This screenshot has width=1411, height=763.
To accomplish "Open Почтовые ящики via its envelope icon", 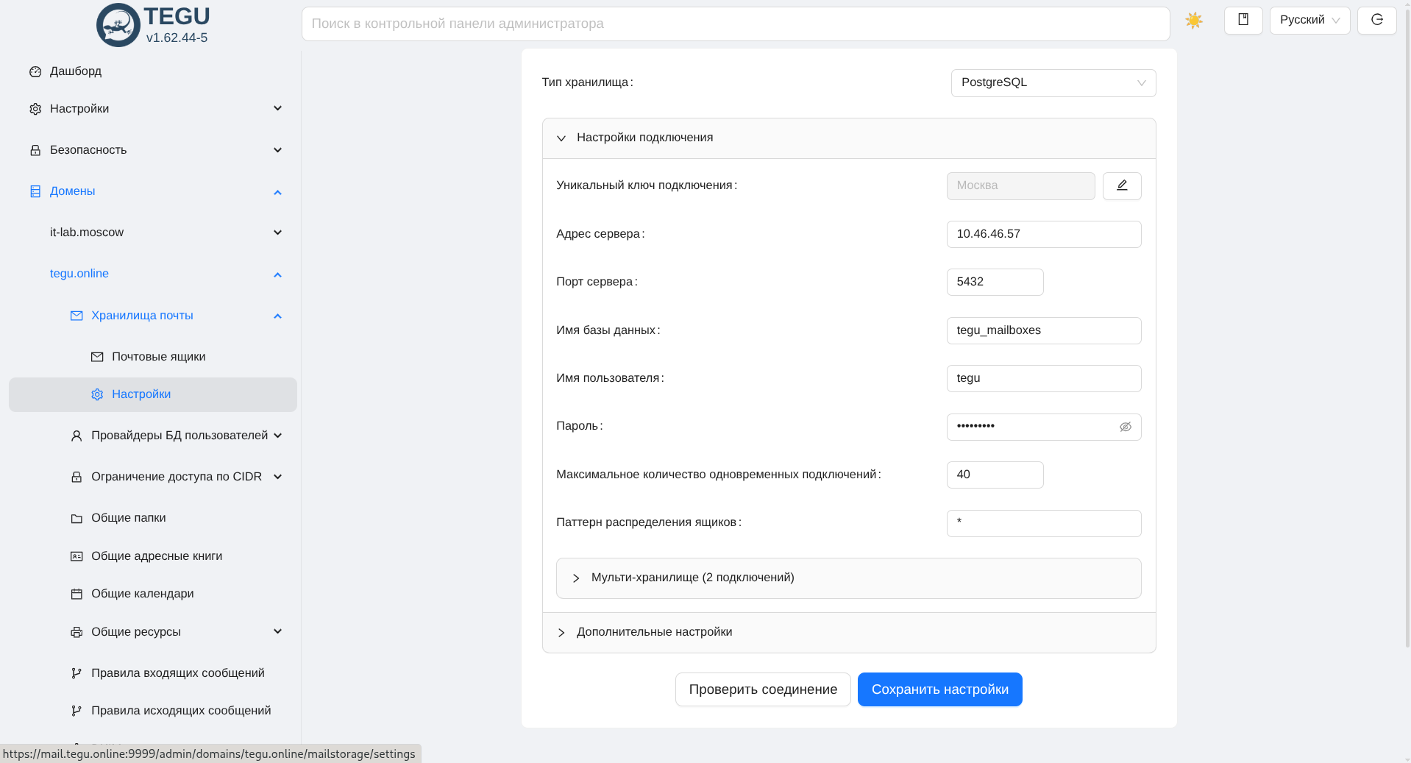I will 97,356.
